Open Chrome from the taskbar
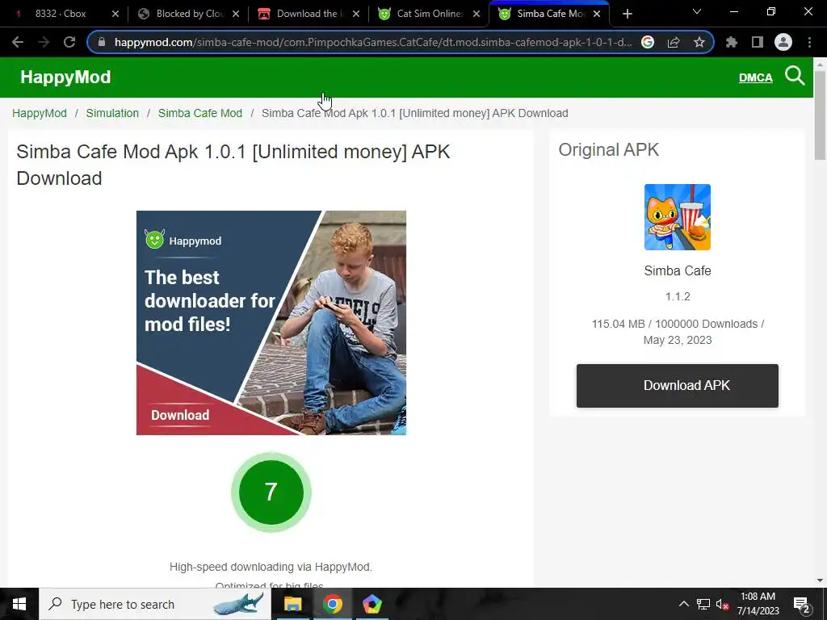The image size is (827, 620). (x=332, y=604)
